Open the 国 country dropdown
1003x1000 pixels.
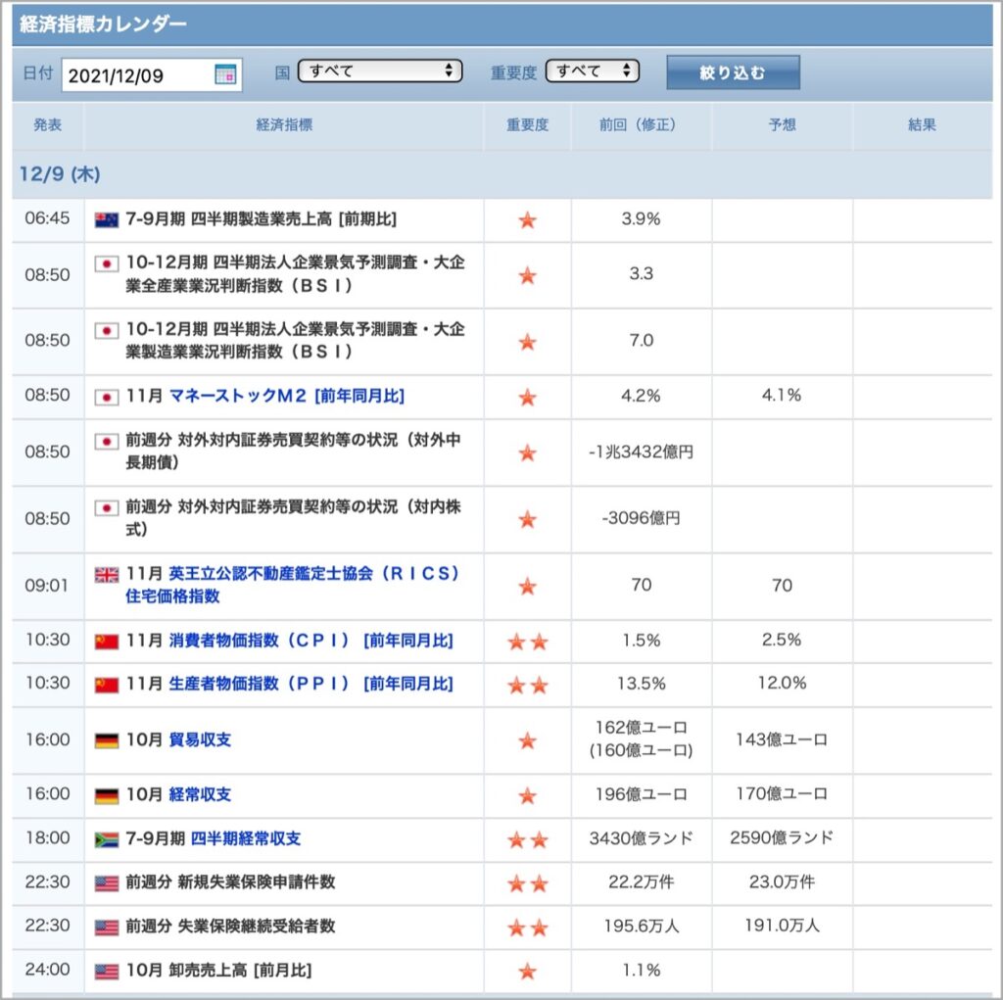[x=380, y=71]
